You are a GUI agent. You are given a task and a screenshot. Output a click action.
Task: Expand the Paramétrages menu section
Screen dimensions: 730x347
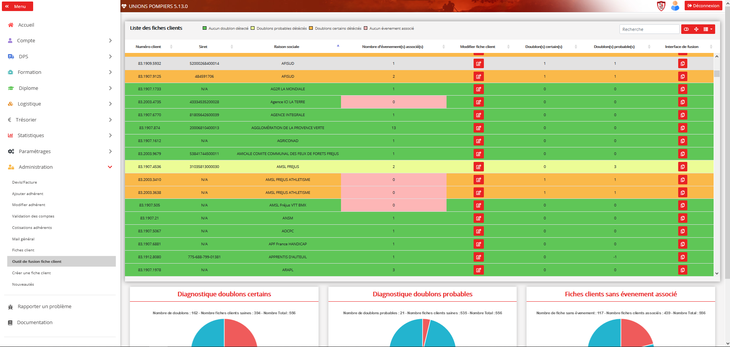(x=60, y=151)
